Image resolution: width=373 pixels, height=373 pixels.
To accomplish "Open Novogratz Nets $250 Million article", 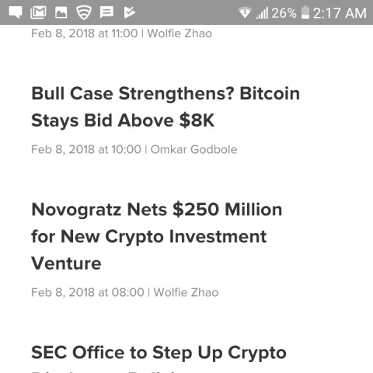I will [x=157, y=236].
